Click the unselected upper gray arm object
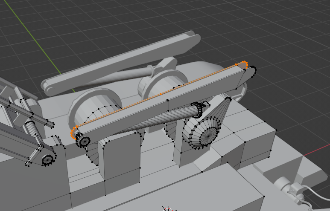The width and height of the screenshot is (330, 211). point(120,63)
